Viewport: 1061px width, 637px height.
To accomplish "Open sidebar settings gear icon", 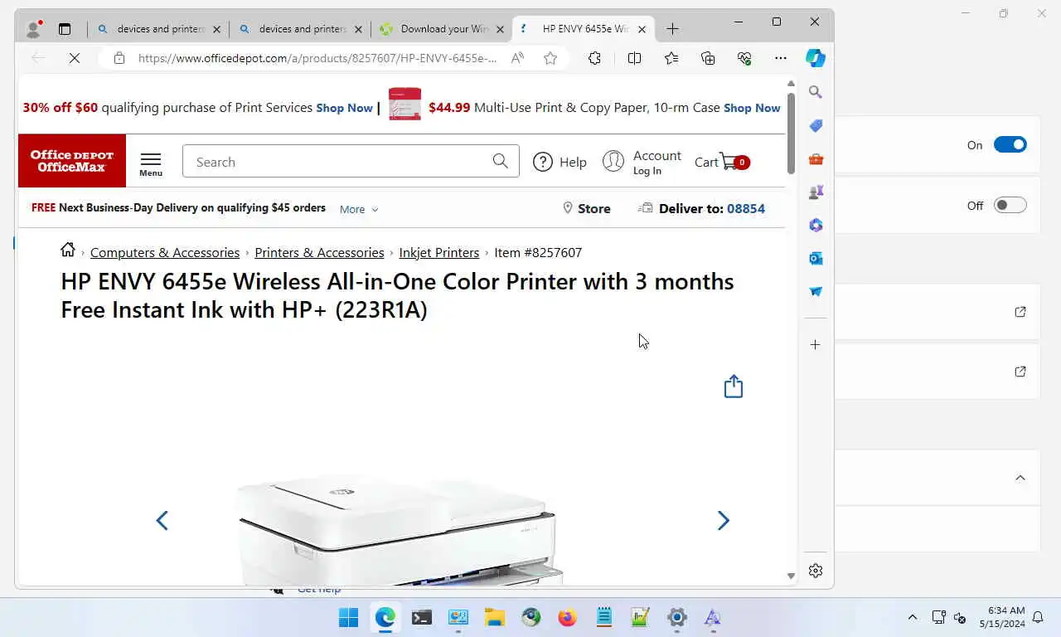I will tap(816, 571).
